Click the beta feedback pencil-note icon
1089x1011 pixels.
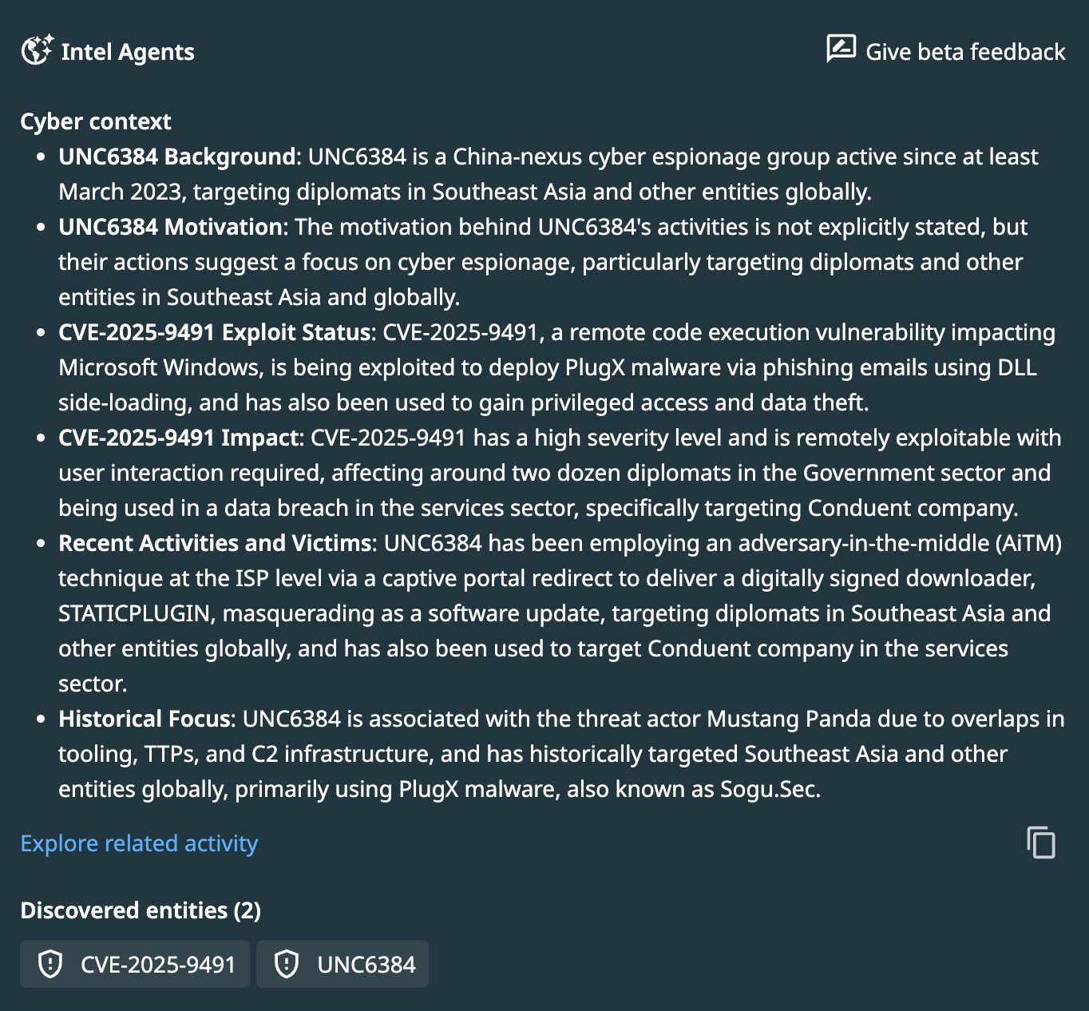click(x=841, y=50)
